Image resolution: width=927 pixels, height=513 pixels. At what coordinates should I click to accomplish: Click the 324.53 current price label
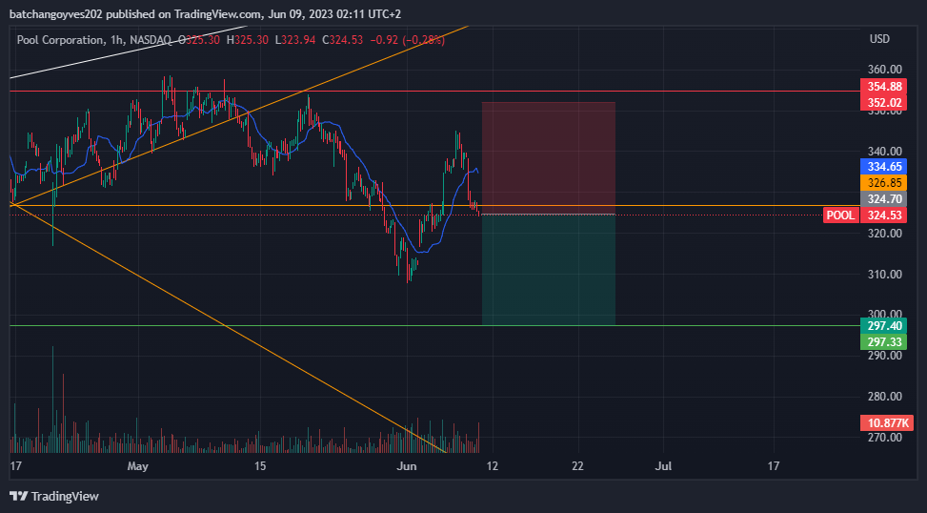click(x=884, y=215)
